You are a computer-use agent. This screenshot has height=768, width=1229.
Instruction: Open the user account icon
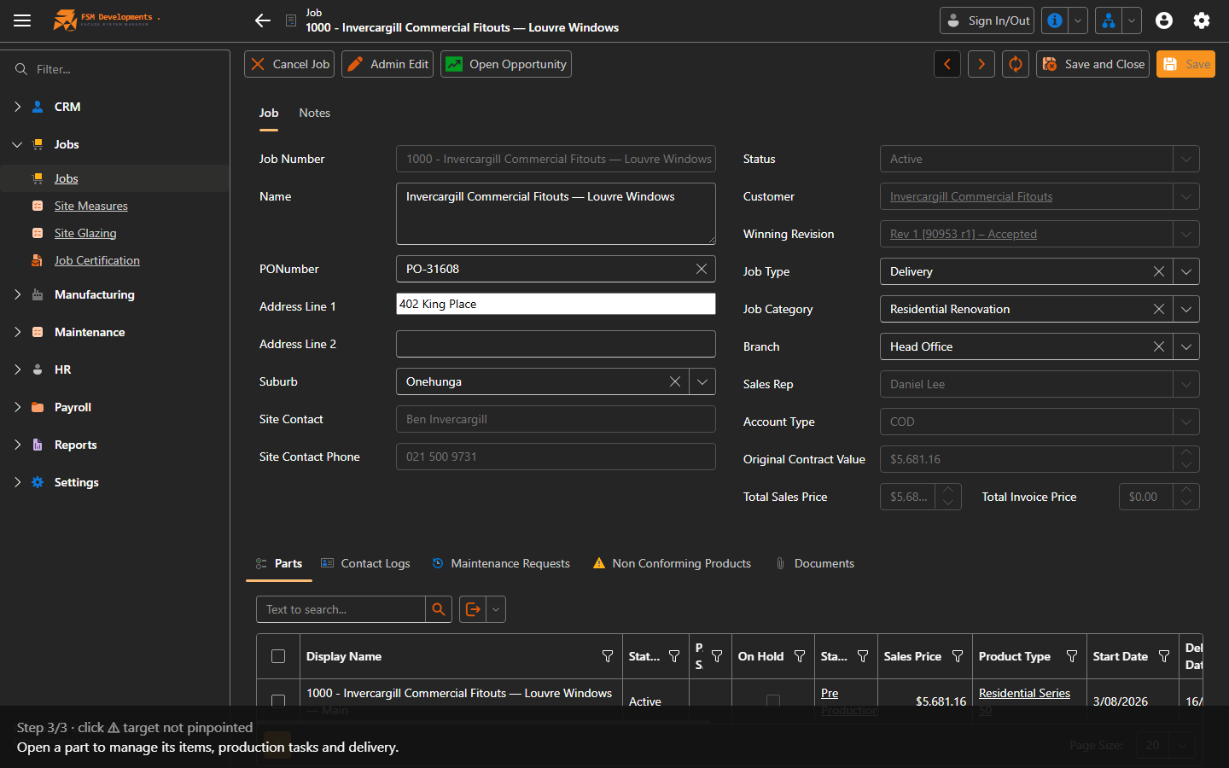1164,20
